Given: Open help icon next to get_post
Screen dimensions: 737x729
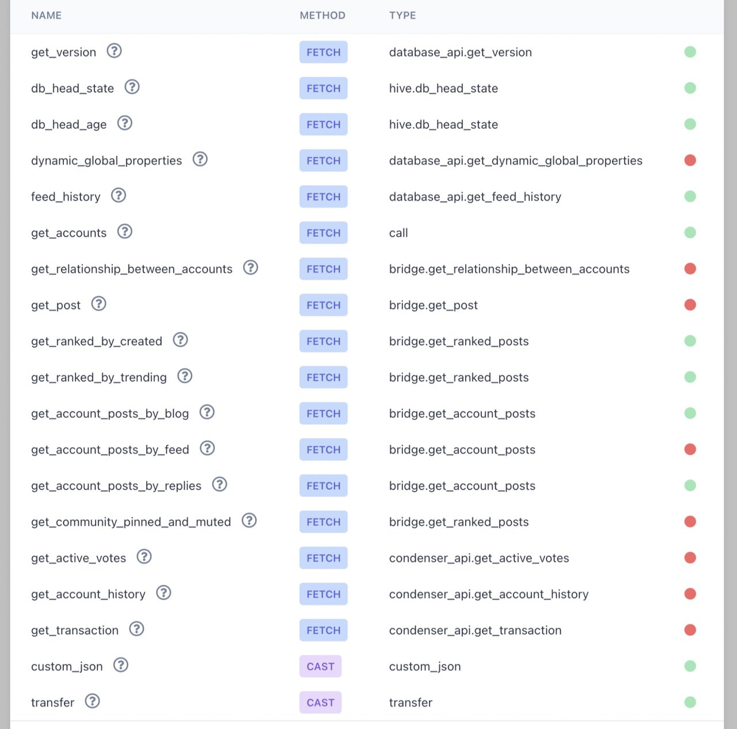Looking at the screenshot, I should (x=98, y=304).
